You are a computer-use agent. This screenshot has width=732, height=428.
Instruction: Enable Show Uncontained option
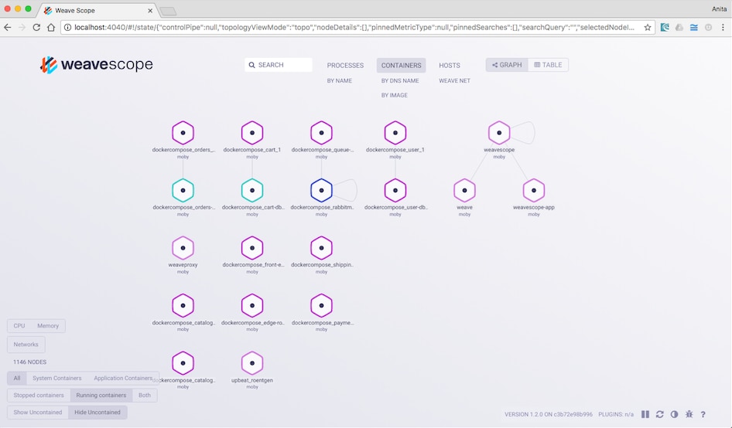click(38, 412)
